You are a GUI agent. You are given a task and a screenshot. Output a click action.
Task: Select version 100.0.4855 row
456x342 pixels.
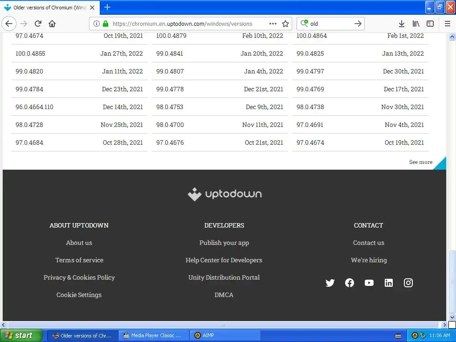pos(79,53)
